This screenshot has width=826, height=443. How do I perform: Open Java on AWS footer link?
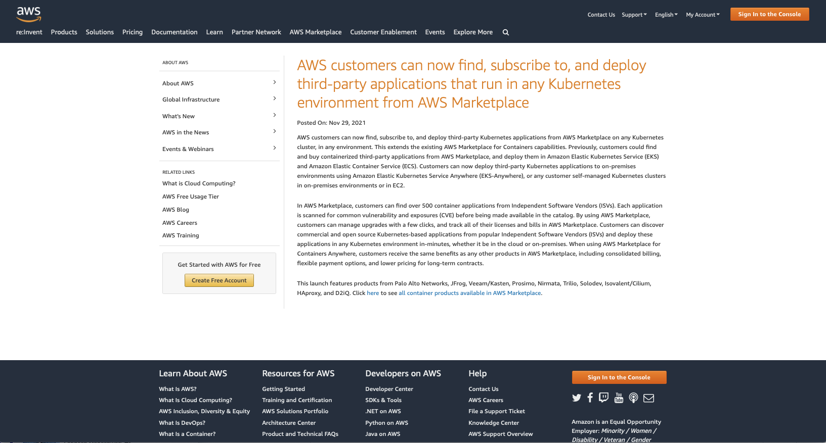[382, 434]
